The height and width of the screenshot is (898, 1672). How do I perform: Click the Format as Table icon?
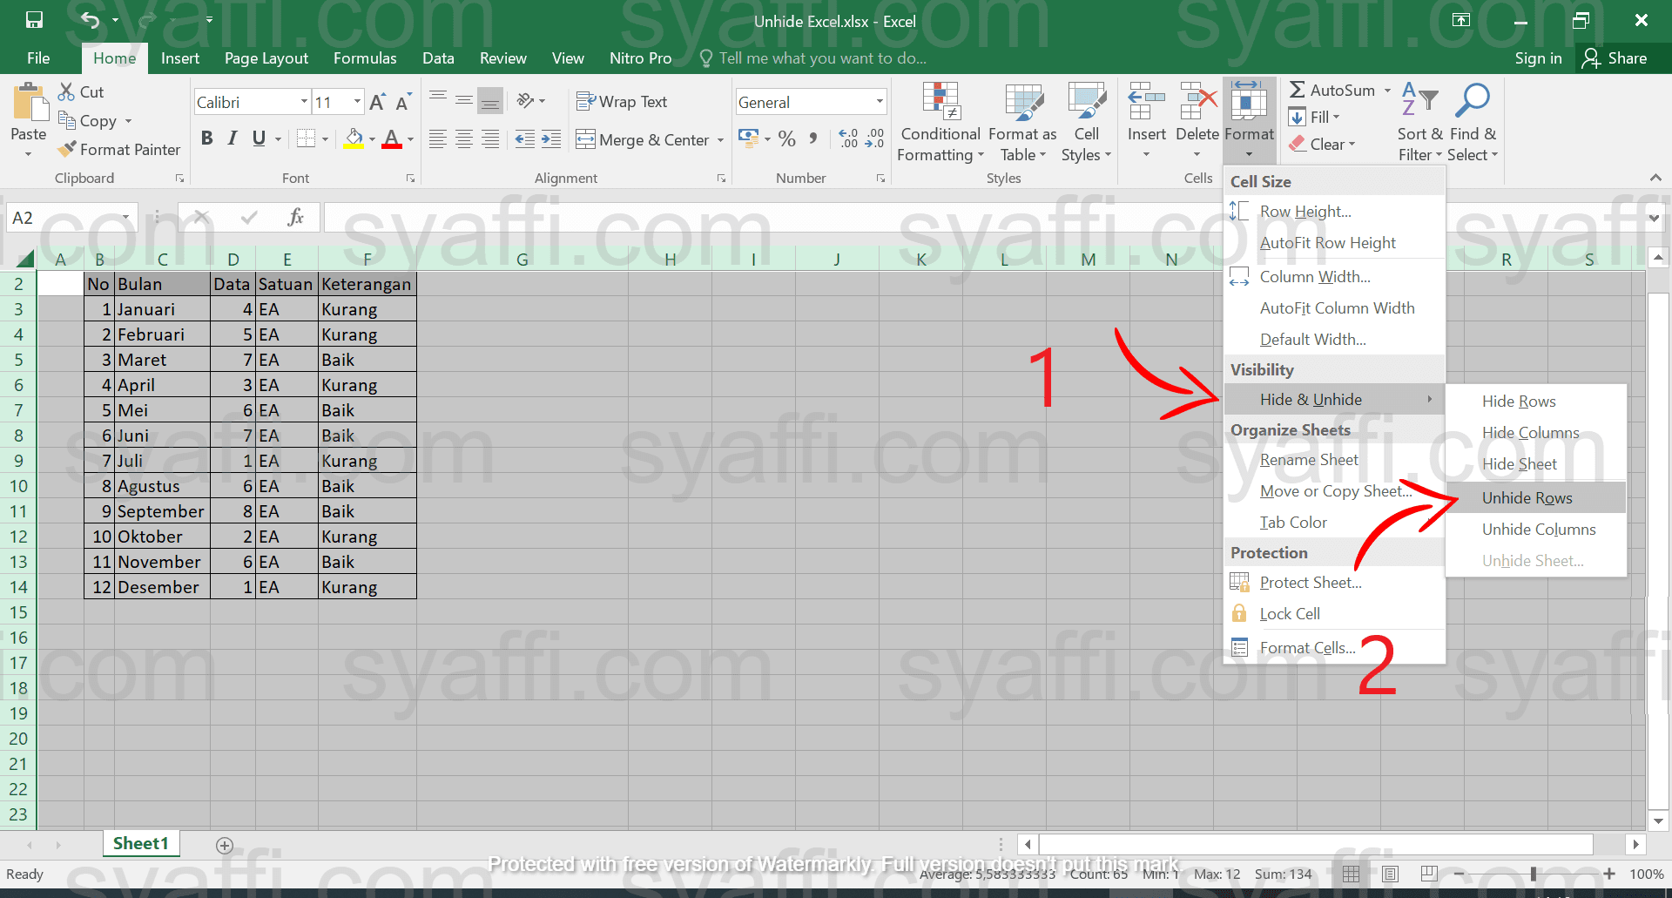(1023, 101)
